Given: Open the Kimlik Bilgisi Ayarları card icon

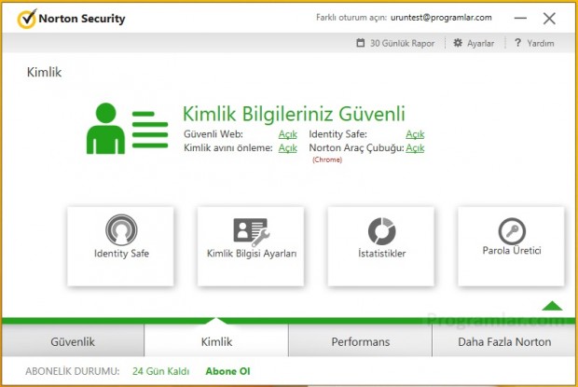Looking at the screenshot, I should click(x=252, y=232).
